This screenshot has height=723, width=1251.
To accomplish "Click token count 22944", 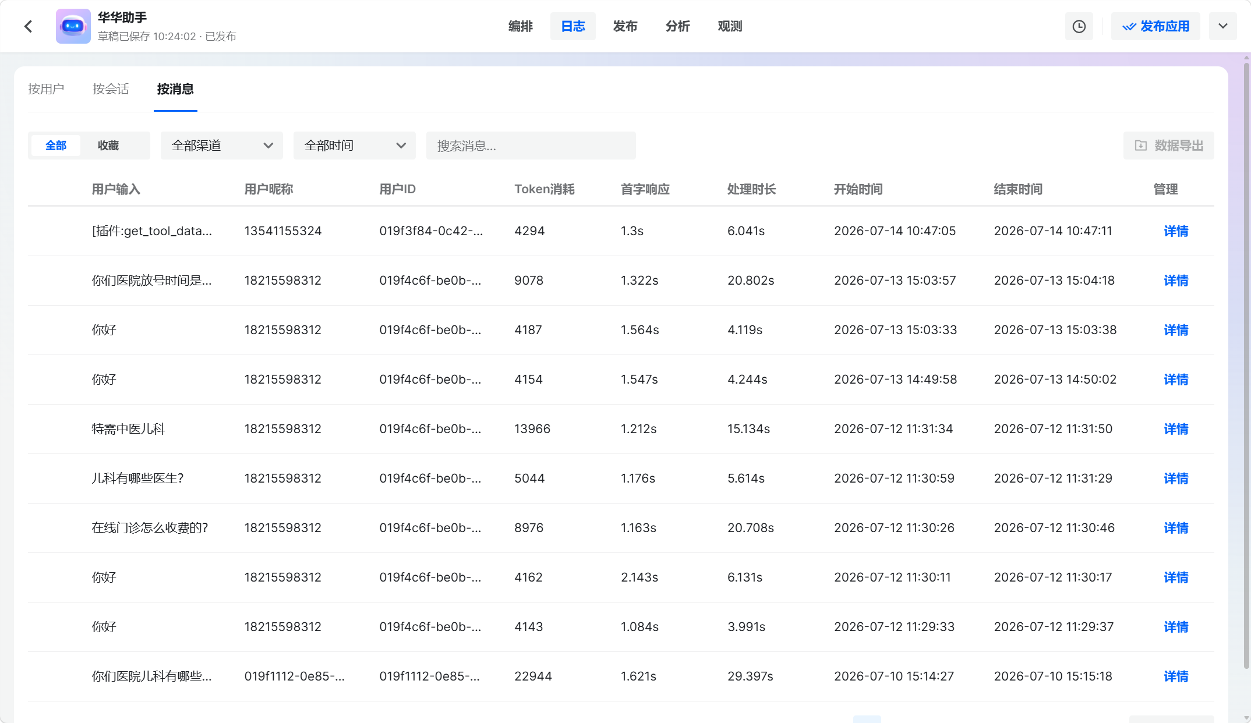I will [x=533, y=676].
